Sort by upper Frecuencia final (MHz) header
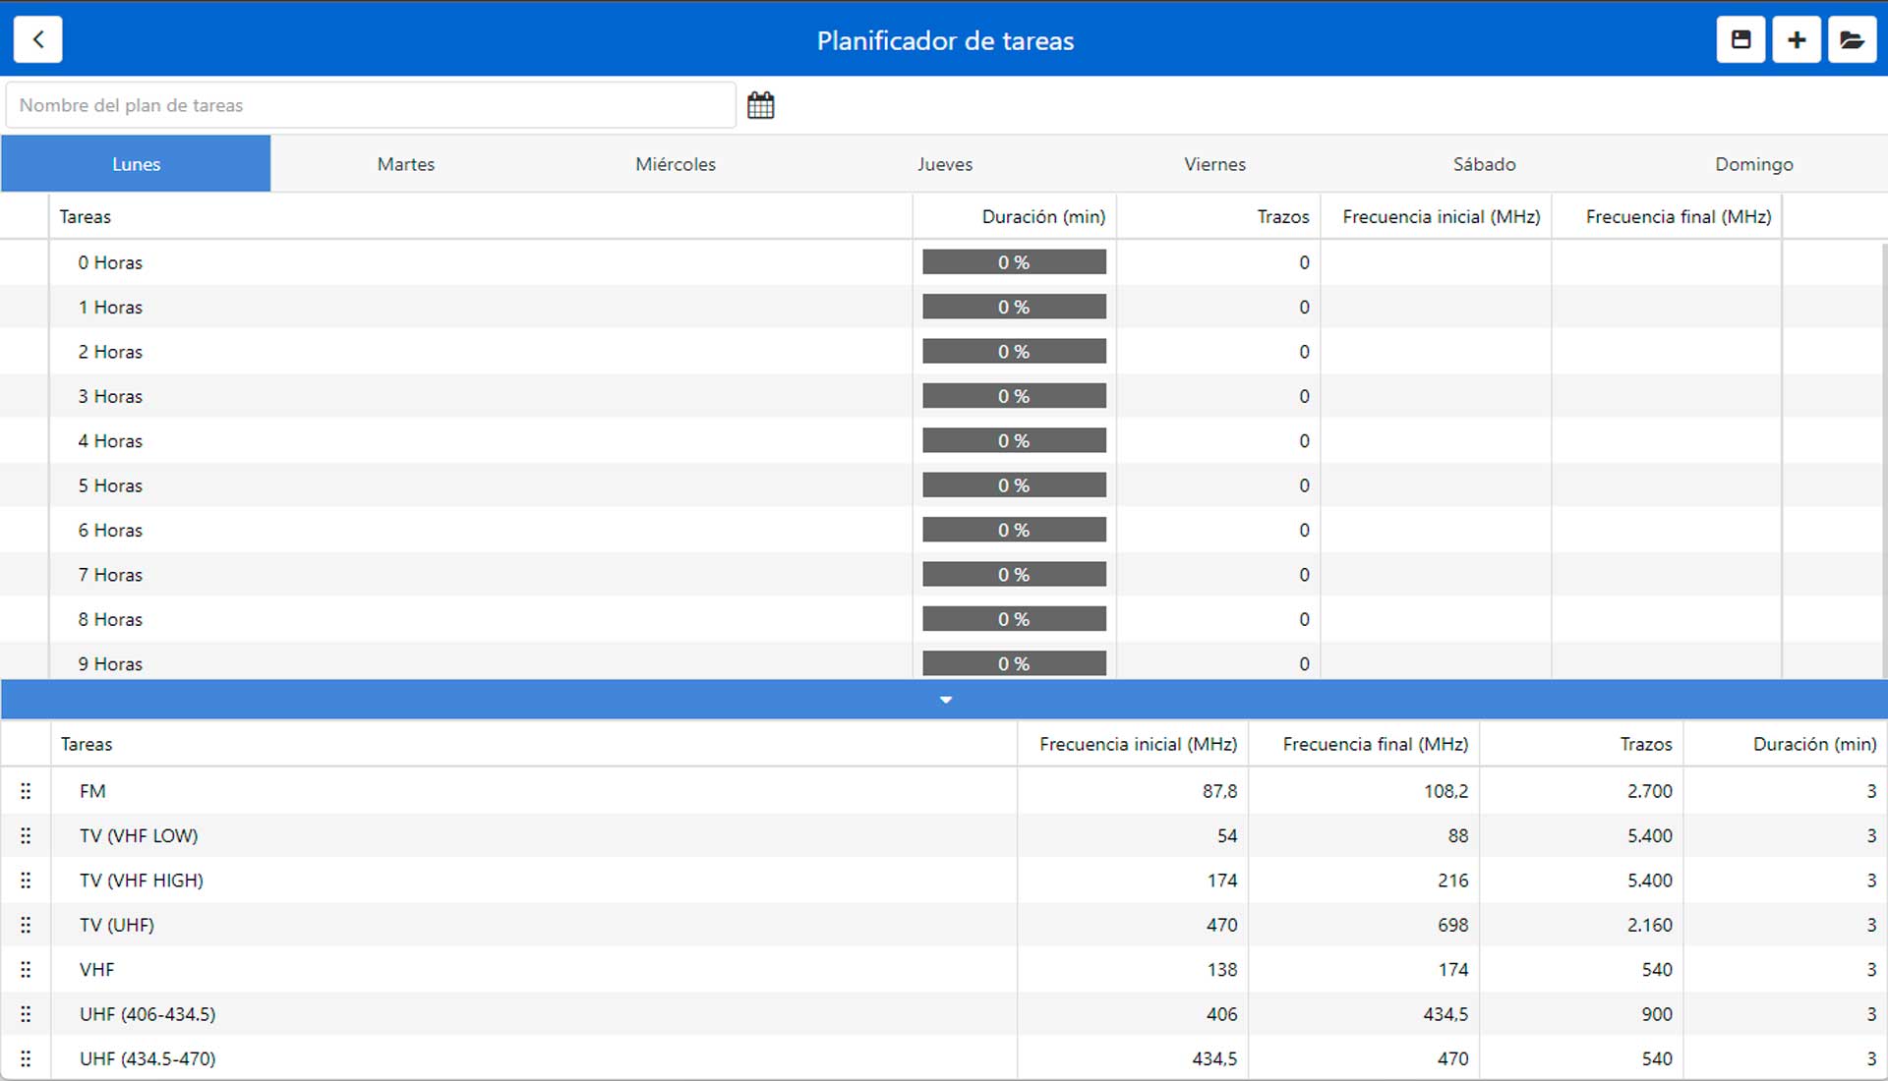 pyautogui.click(x=1667, y=216)
